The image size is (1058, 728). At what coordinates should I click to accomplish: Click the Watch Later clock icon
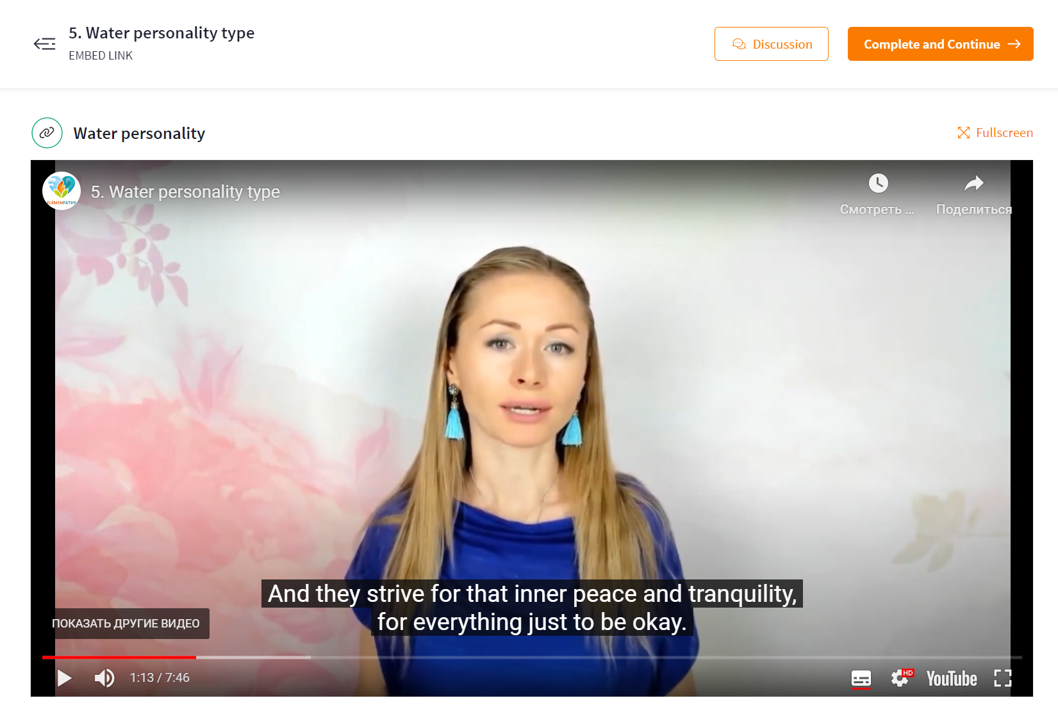tap(878, 183)
